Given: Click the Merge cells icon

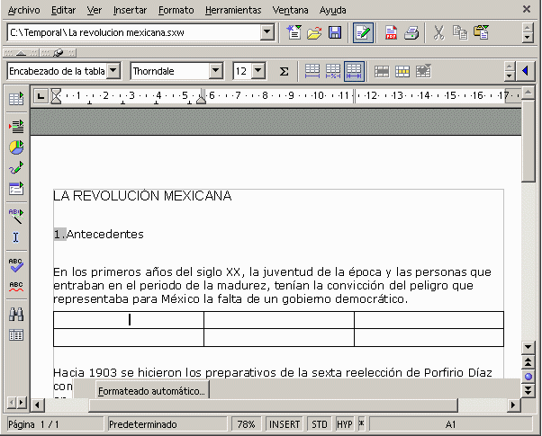Looking at the screenshot, I should [382, 71].
